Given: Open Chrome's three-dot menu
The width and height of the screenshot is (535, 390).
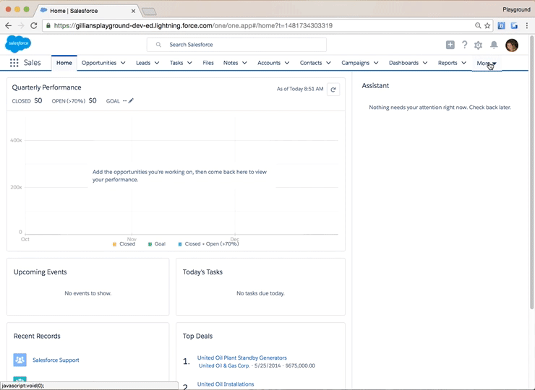Looking at the screenshot, I should pos(527,25).
